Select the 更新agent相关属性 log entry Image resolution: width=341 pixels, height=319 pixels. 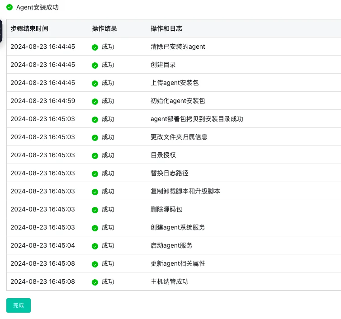(178, 263)
